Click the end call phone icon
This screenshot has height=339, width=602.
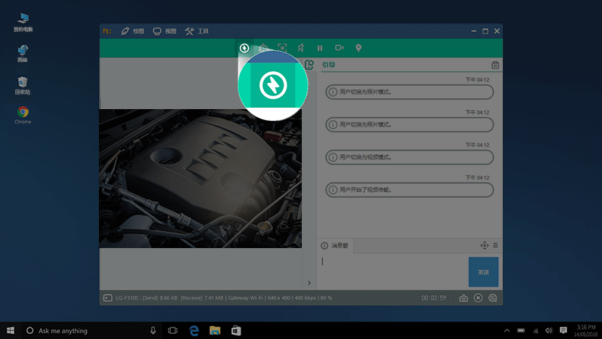[x=493, y=298]
